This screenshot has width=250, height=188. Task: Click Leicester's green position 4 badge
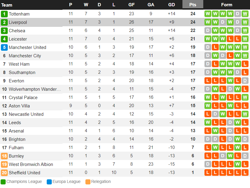4,39
